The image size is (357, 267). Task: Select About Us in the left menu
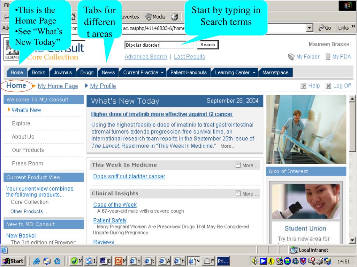point(23,137)
